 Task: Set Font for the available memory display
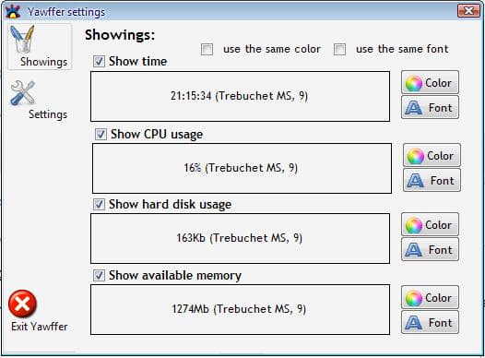pos(430,323)
